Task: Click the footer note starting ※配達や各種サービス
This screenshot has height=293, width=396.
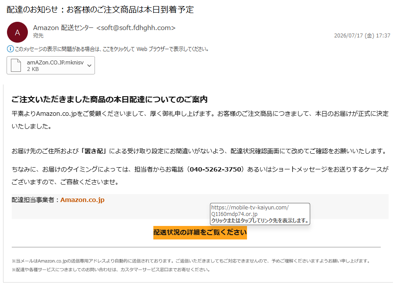Action: (x=111, y=269)
